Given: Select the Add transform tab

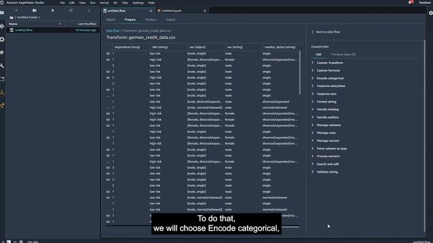Looking at the screenshot, I should tap(319, 54).
